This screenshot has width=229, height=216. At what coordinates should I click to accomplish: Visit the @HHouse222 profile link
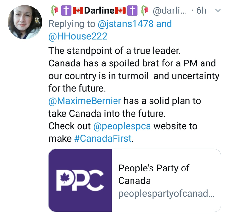(78, 36)
